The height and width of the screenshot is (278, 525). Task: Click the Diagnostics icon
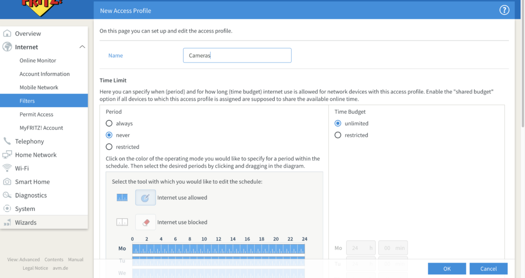[7, 195]
